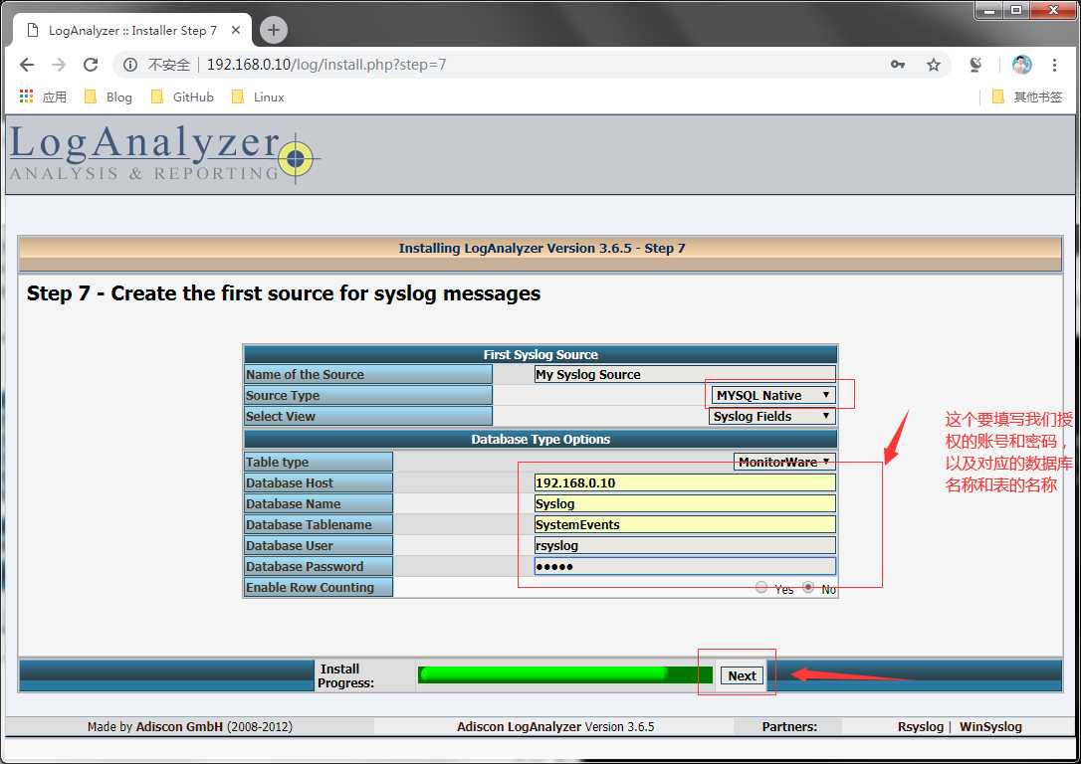Click the Database Tablename field
The image size is (1081, 764).
click(x=685, y=524)
